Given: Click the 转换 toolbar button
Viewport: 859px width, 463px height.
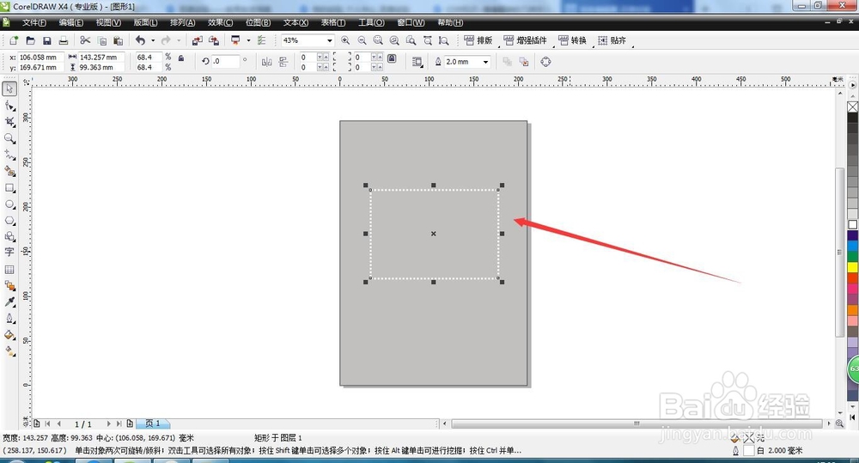Looking at the screenshot, I should pyautogui.click(x=572, y=40).
